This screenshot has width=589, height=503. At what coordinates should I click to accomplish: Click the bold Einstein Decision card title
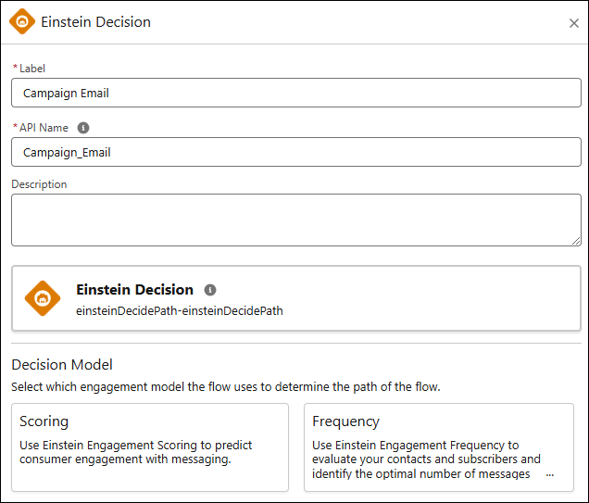(134, 290)
